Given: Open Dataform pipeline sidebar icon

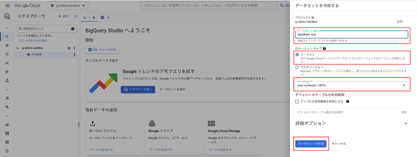Looking at the screenshot, I should [x=7, y=72].
